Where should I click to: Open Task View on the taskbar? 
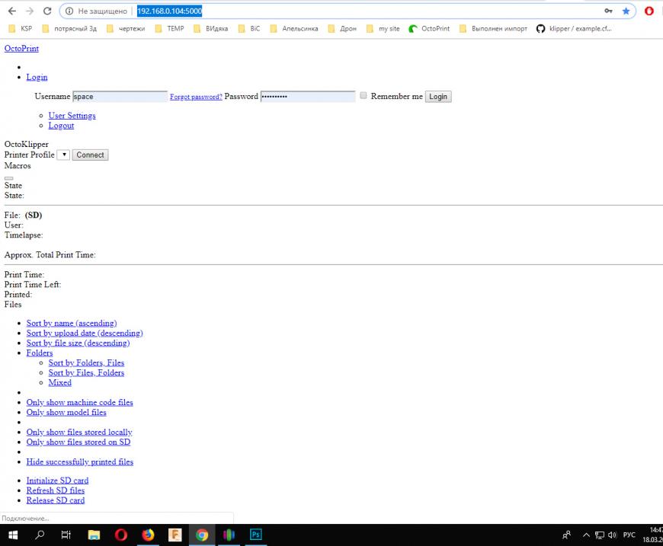66,535
